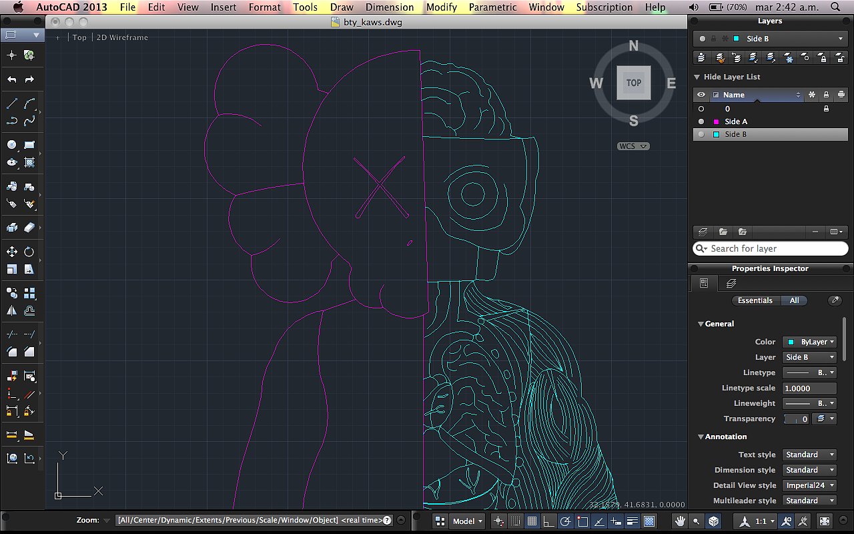Switch to All properties view

click(x=794, y=300)
